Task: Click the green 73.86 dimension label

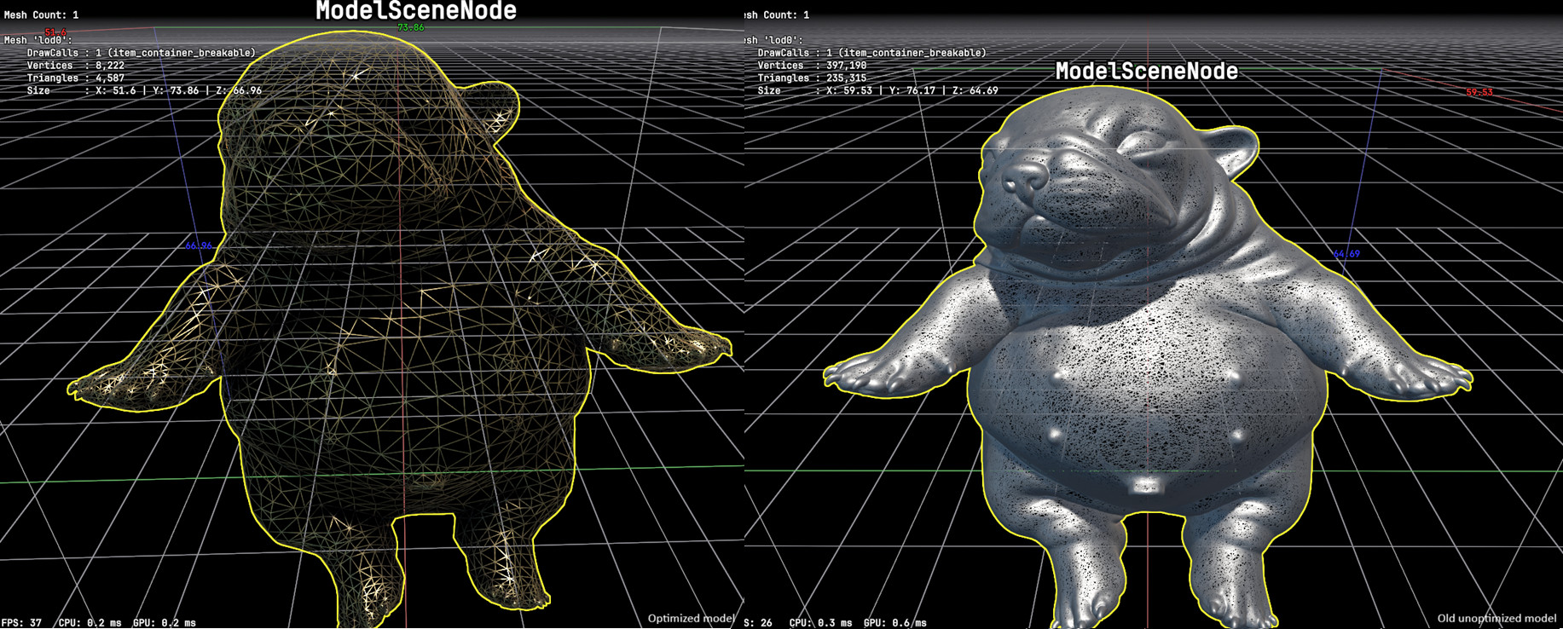Action: coord(410,28)
